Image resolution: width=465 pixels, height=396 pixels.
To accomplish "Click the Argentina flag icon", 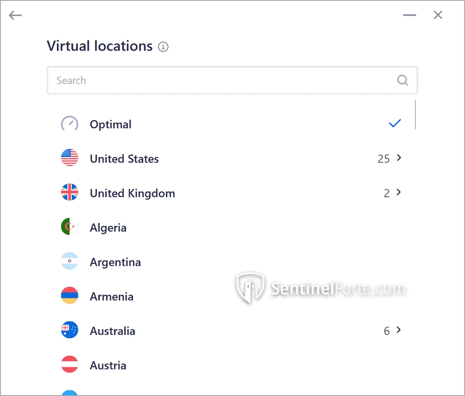I will (70, 261).
